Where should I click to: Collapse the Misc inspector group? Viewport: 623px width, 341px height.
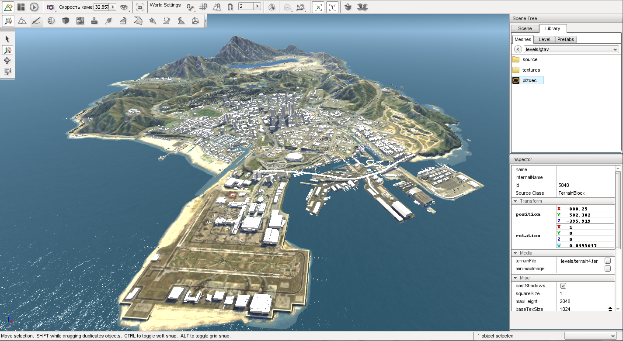coord(515,278)
